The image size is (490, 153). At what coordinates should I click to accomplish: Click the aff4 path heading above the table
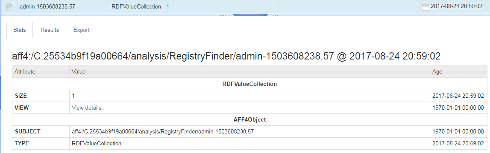pyautogui.click(x=226, y=57)
